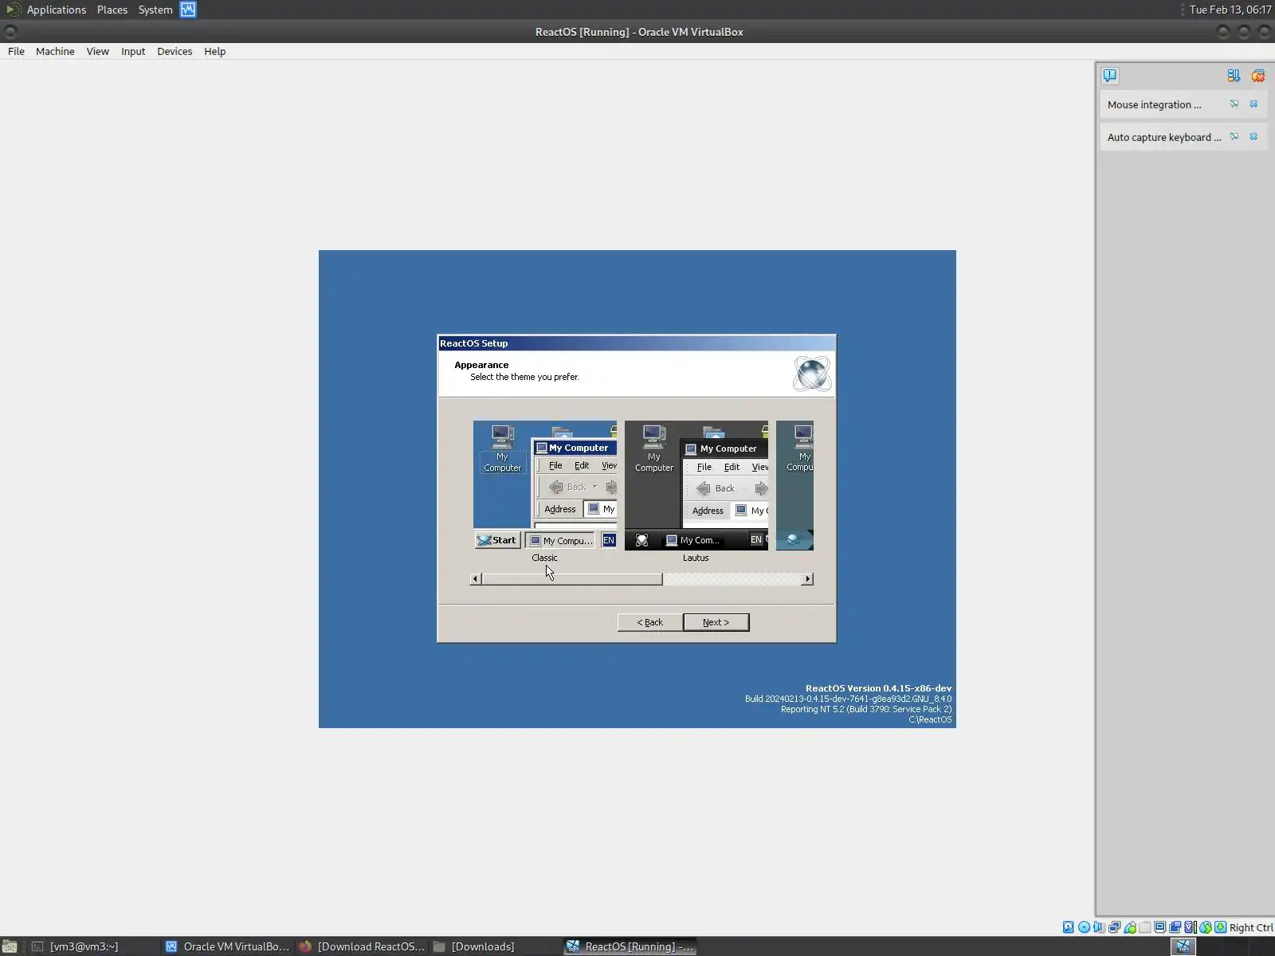Click the clock showing Tue Feb 13
The width and height of the screenshot is (1275, 956).
pos(1230,10)
